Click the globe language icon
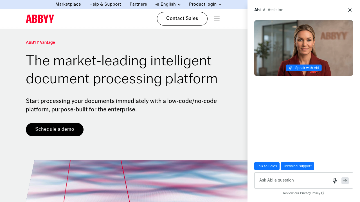 coord(157,4)
